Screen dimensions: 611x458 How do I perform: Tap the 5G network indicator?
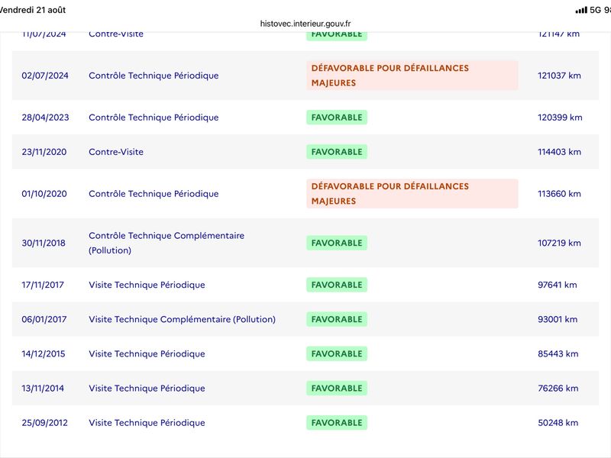tap(596, 10)
